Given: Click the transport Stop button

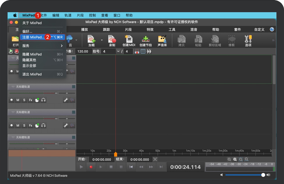Looking at the screenshot, I should tap(111, 167).
